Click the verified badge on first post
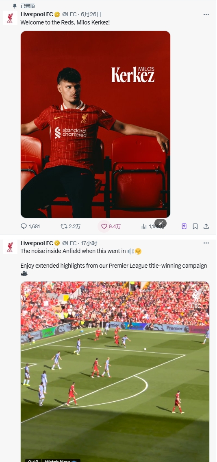217x462 pixels. click(57, 14)
